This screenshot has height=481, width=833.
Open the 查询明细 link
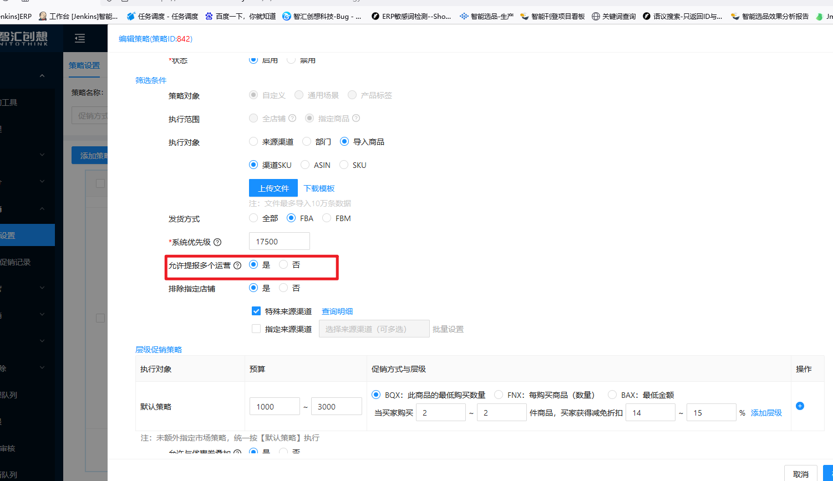click(337, 311)
